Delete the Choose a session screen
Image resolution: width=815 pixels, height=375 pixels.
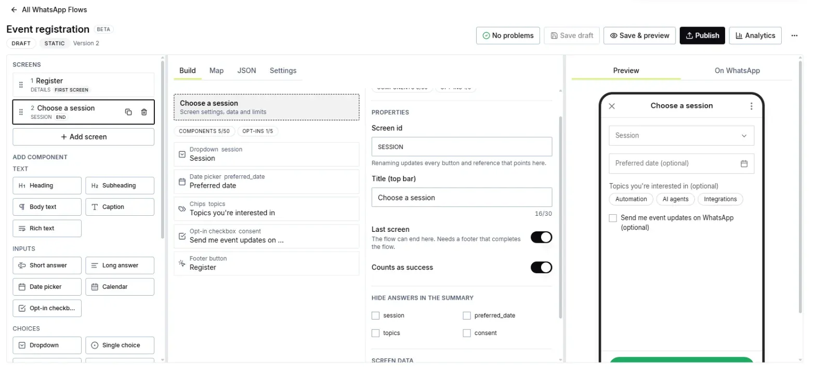144,112
